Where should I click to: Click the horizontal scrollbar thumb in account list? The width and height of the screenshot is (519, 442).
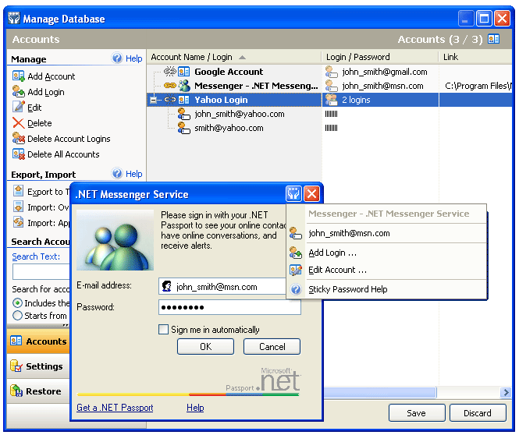(380, 392)
